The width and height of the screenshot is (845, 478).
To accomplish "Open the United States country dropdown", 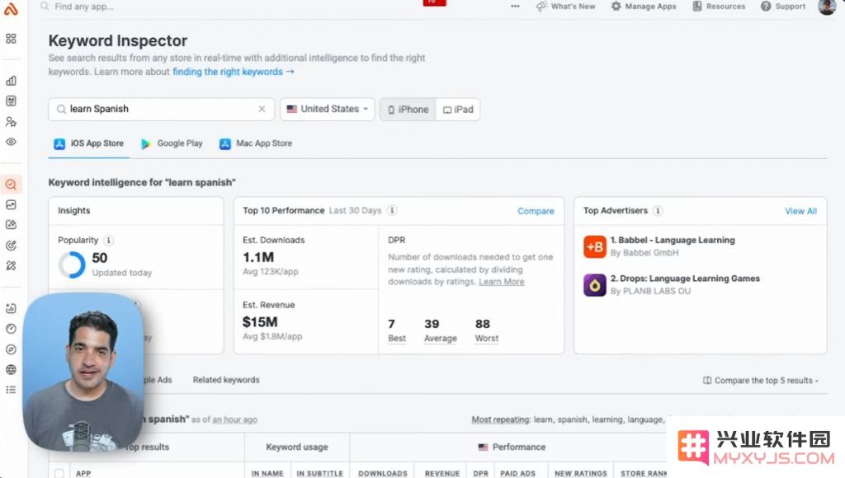I will (327, 109).
